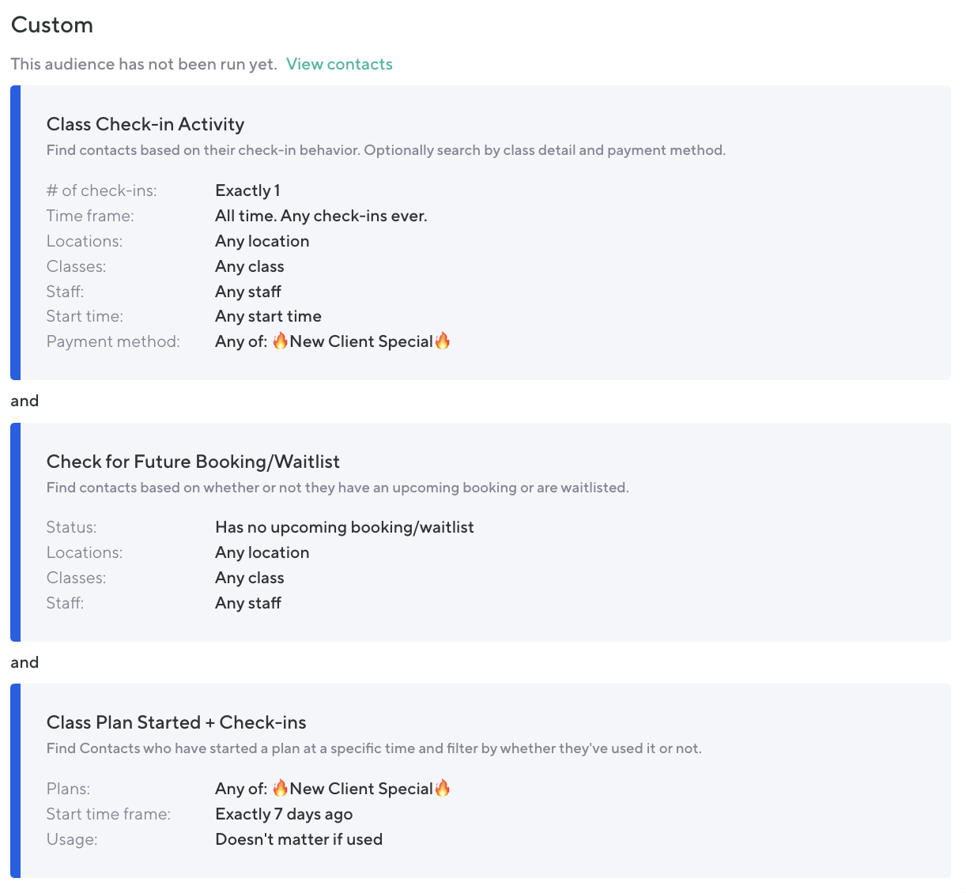The height and width of the screenshot is (893, 966).
Task: Select the Check for Future Booking/Waitlist heading
Action: 193,462
